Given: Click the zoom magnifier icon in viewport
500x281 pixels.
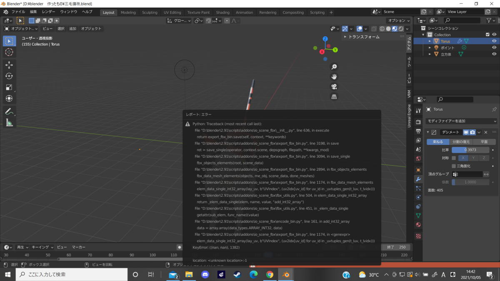Looking at the screenshot, I should 334,67.
